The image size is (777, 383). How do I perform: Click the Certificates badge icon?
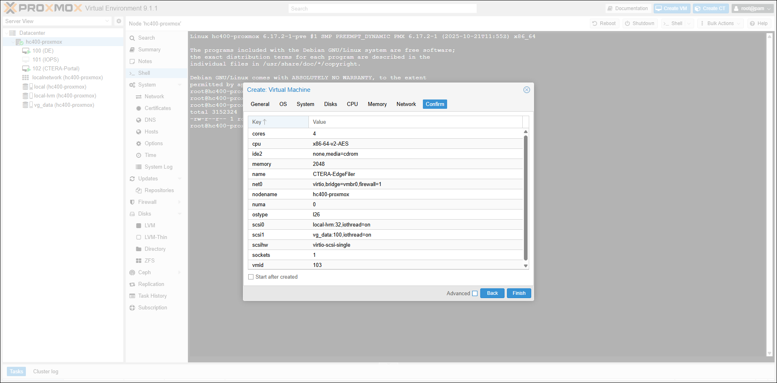139,108
